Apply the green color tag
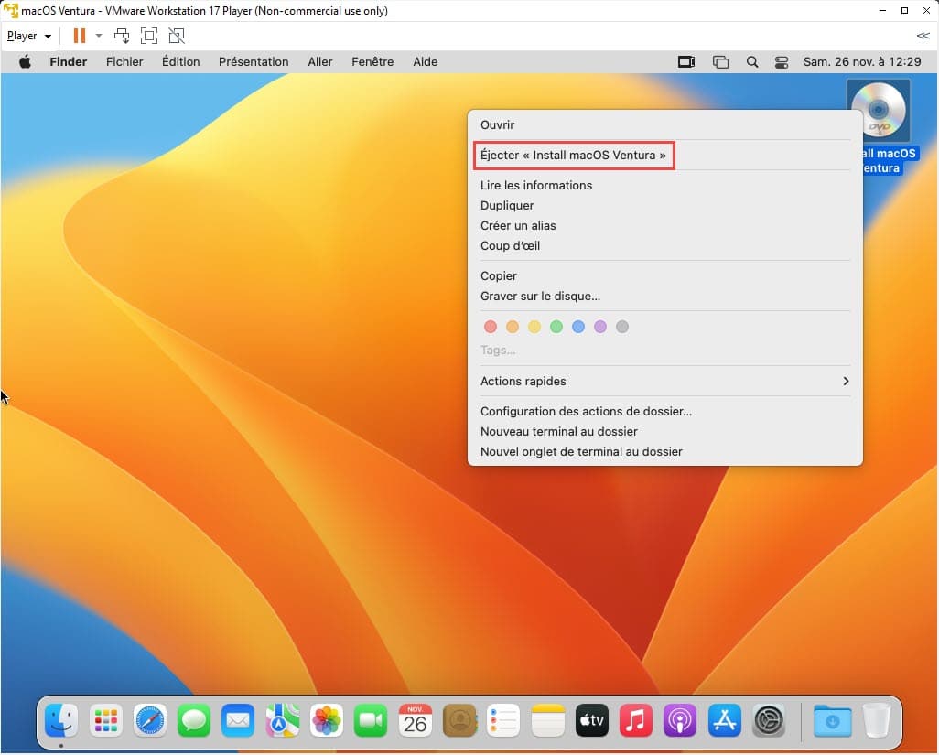939x755 pixels. (x=556, y=327)
